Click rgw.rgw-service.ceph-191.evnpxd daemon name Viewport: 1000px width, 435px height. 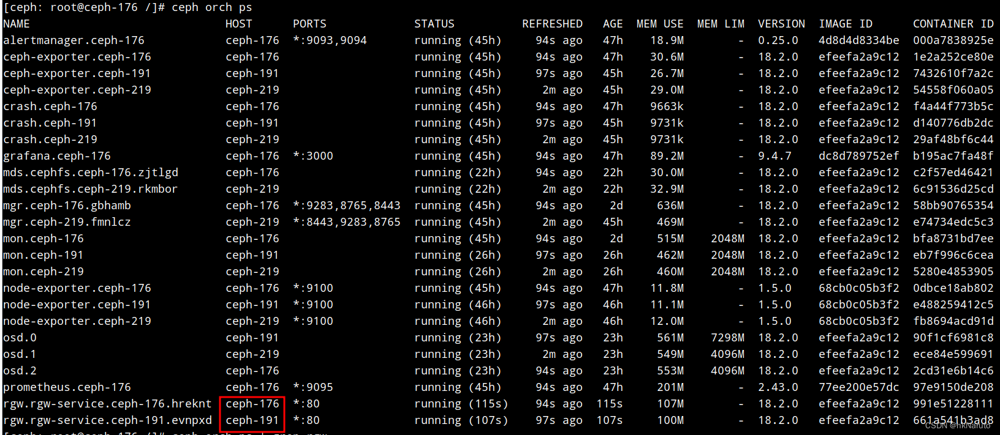[x=107, y=420]
